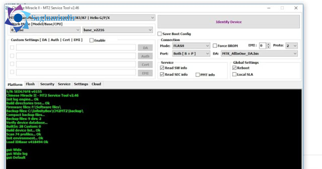Open the Settings tab

(81, 84)
